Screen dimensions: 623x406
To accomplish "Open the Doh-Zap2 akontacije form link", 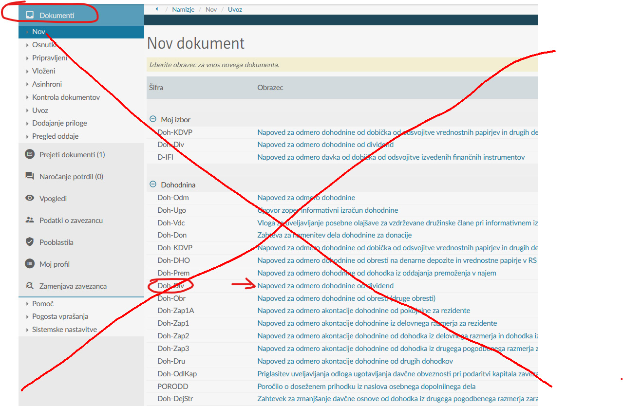I will point(397,336).
